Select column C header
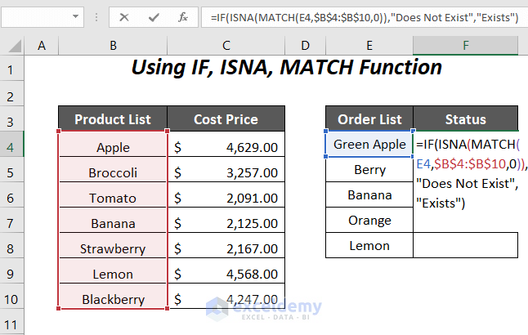 point(226,46)
